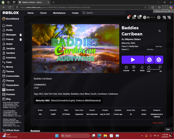174x139 pixels.
Task: Select the Baddies Carribean browser tab
Action: (34, 2)
